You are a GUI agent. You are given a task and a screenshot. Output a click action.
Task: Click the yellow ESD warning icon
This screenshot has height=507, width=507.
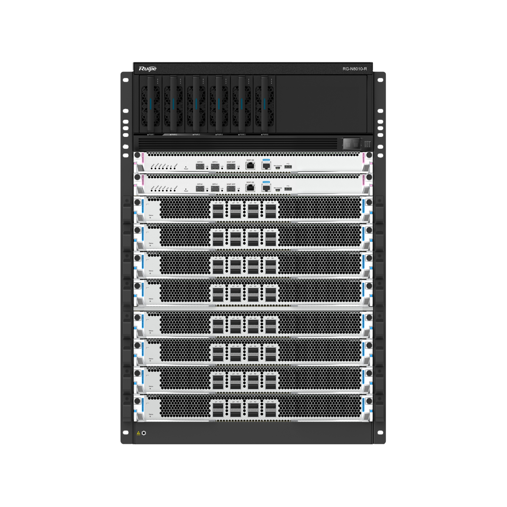click(138, 433)
